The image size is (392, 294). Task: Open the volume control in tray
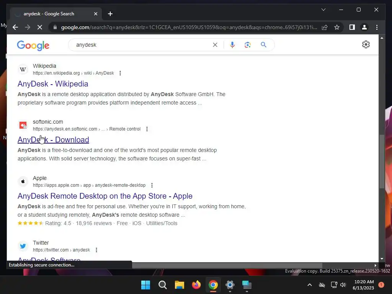click(343, 285)
